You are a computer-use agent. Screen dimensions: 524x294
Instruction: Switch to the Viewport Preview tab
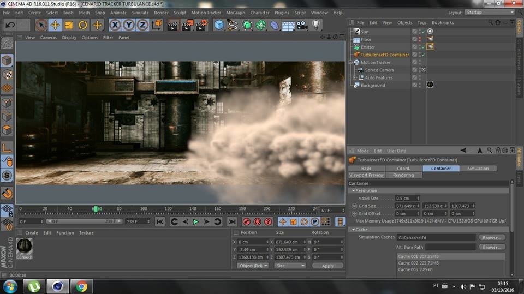tap(367, 175)
